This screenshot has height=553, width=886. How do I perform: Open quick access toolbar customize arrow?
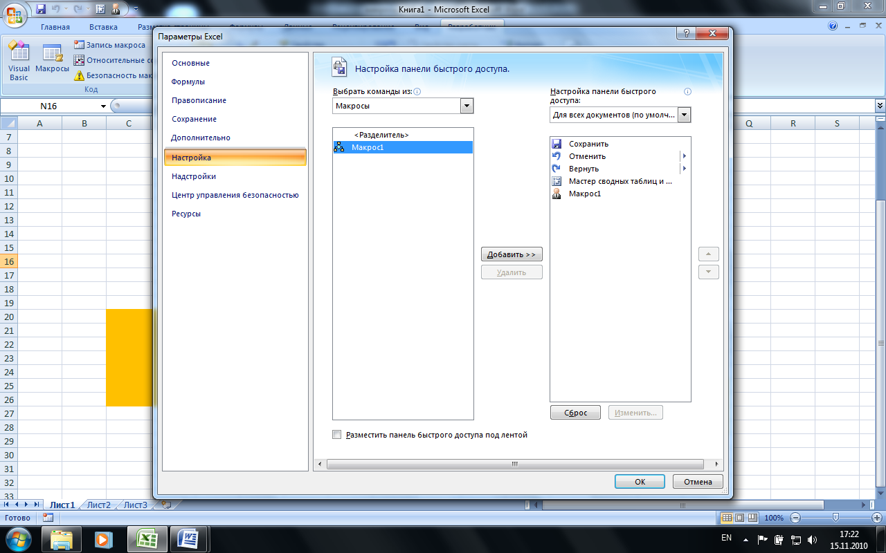pos(135,10)
